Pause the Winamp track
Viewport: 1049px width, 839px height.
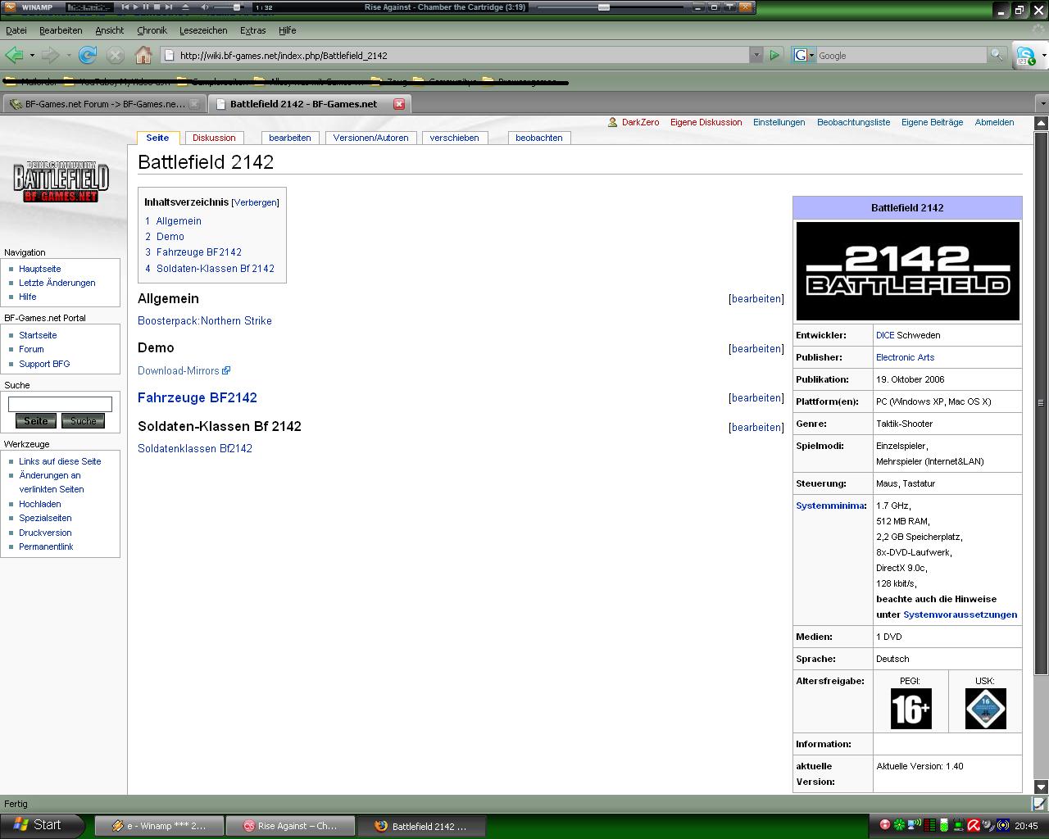click(x=146, y=7)
